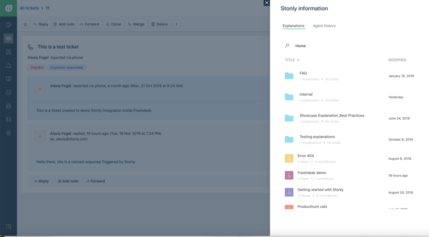Click Reply below the conversation
The width and height of the screenshot is (429, 237).
click(x=41, y=181)
